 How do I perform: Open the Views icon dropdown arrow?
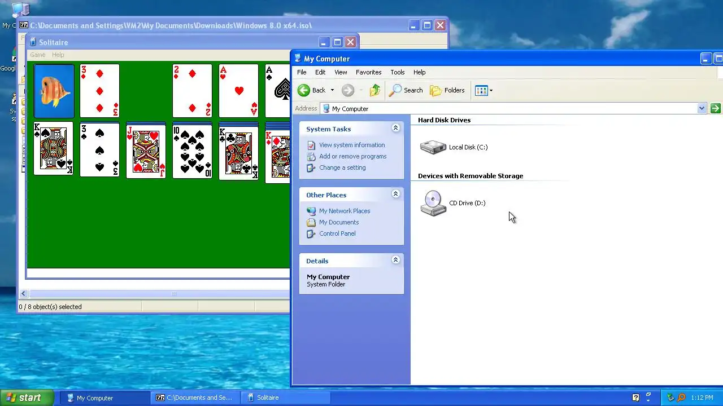491,91
